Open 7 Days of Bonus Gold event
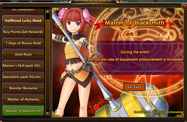Image resolution: width=187 pixels, height=122 pixels. coord(23,43)
